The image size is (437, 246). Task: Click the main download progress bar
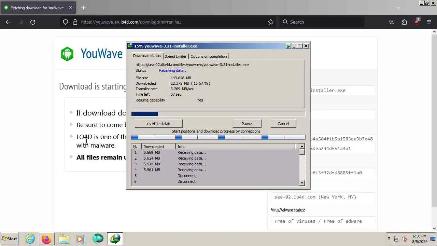218,114
